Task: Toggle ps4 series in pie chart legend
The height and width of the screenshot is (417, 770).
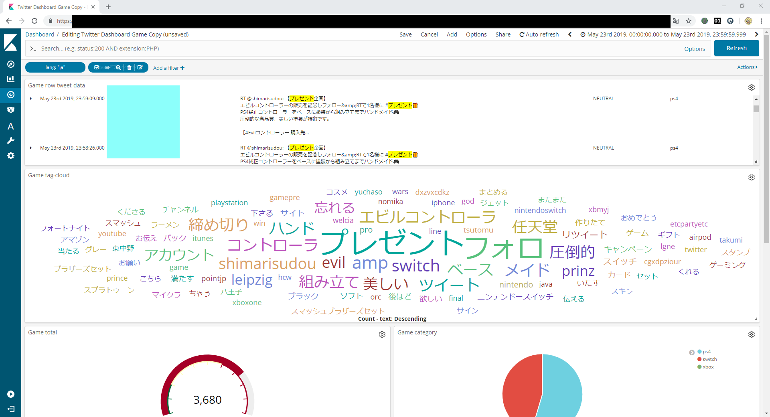Action: pos(706,352)
